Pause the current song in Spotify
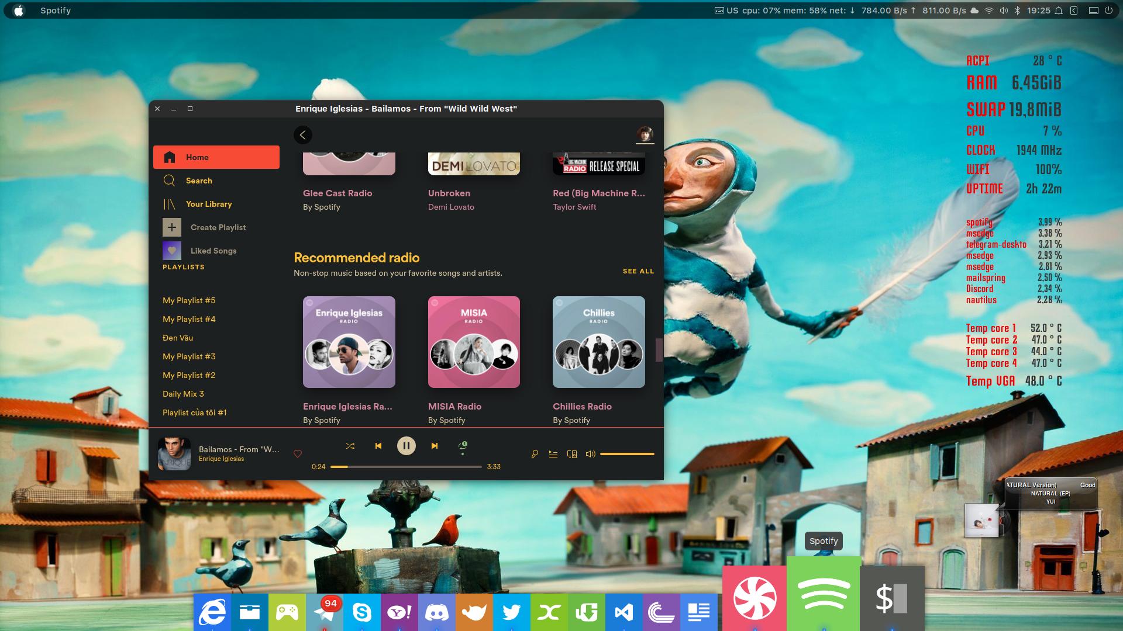 (x=406, y=446)
